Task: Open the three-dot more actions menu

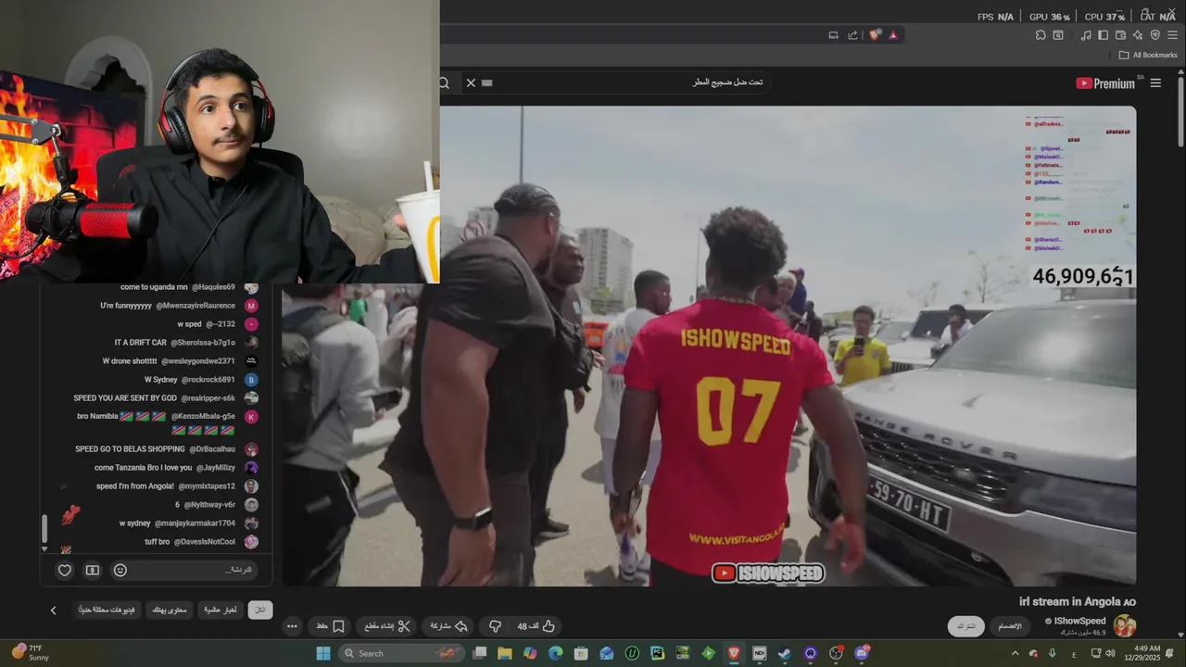Action: [x=292, y=626]
